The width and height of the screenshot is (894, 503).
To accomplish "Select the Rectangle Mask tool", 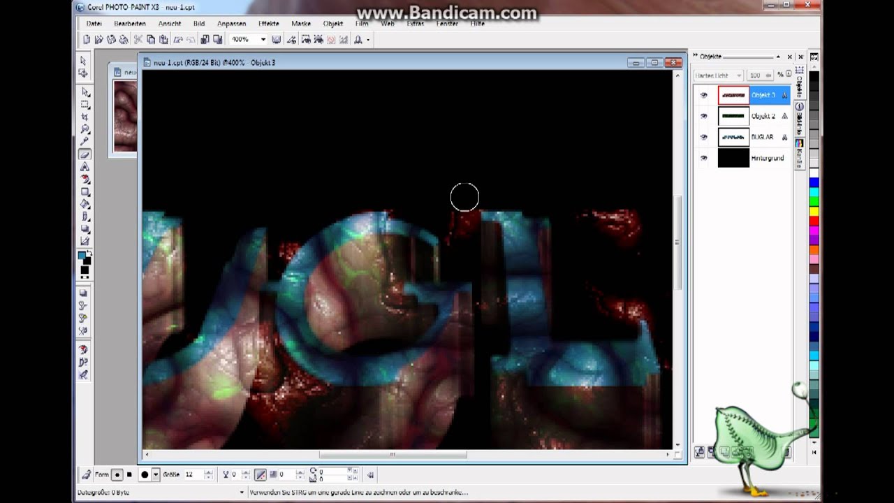I will [85, 105].
